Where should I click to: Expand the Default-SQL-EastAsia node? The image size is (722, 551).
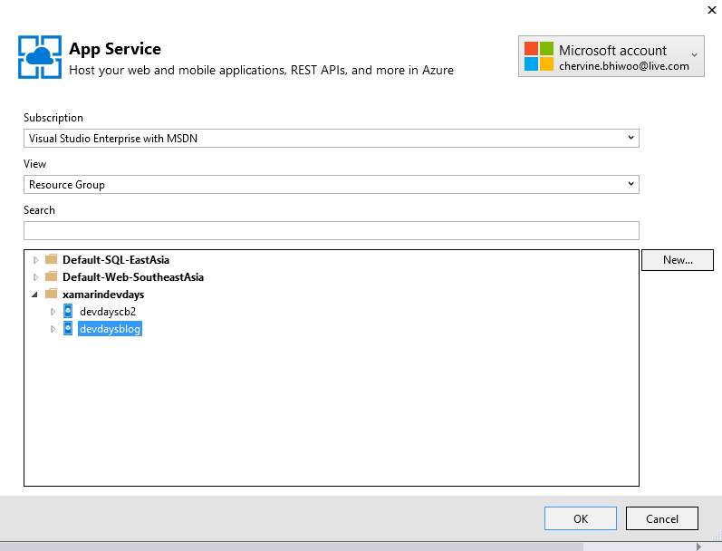pyautogui.click(x=35, y=260)
